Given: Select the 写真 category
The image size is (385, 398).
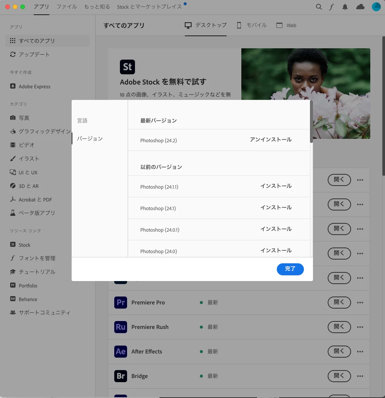Looking at the screenshot, I should (x=20, y=118).
